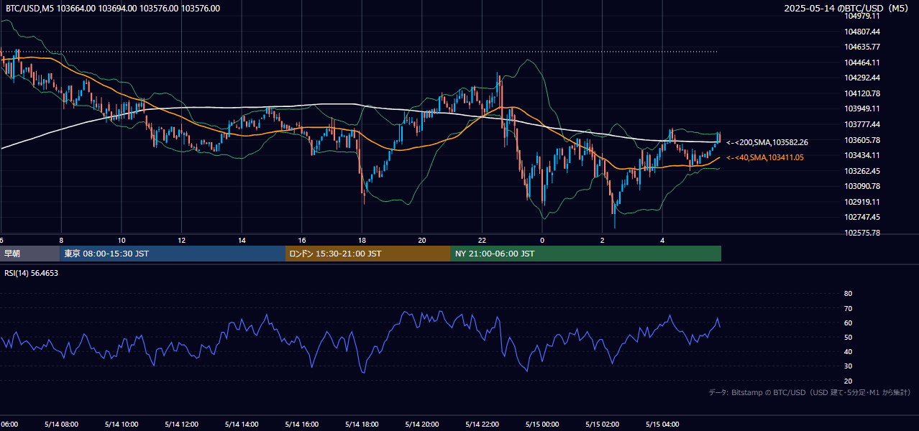Click the BTC/USD,M5 OHLC header text

(113, 9)
